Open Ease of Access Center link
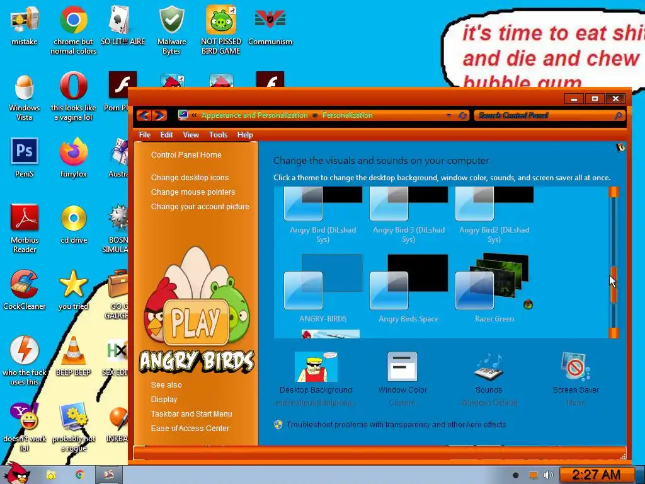The image size is (645, 484). click(190, 428)
